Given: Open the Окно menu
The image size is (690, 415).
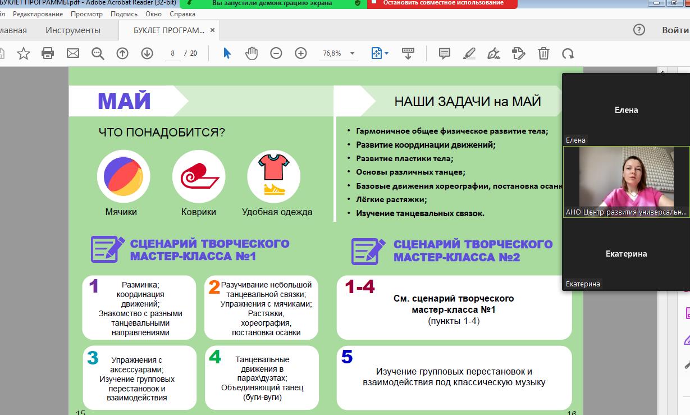Looking at the screenshot, I should coord(153,14).
